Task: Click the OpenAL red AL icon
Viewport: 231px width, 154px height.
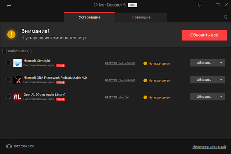Action: [x=17, y=97]
